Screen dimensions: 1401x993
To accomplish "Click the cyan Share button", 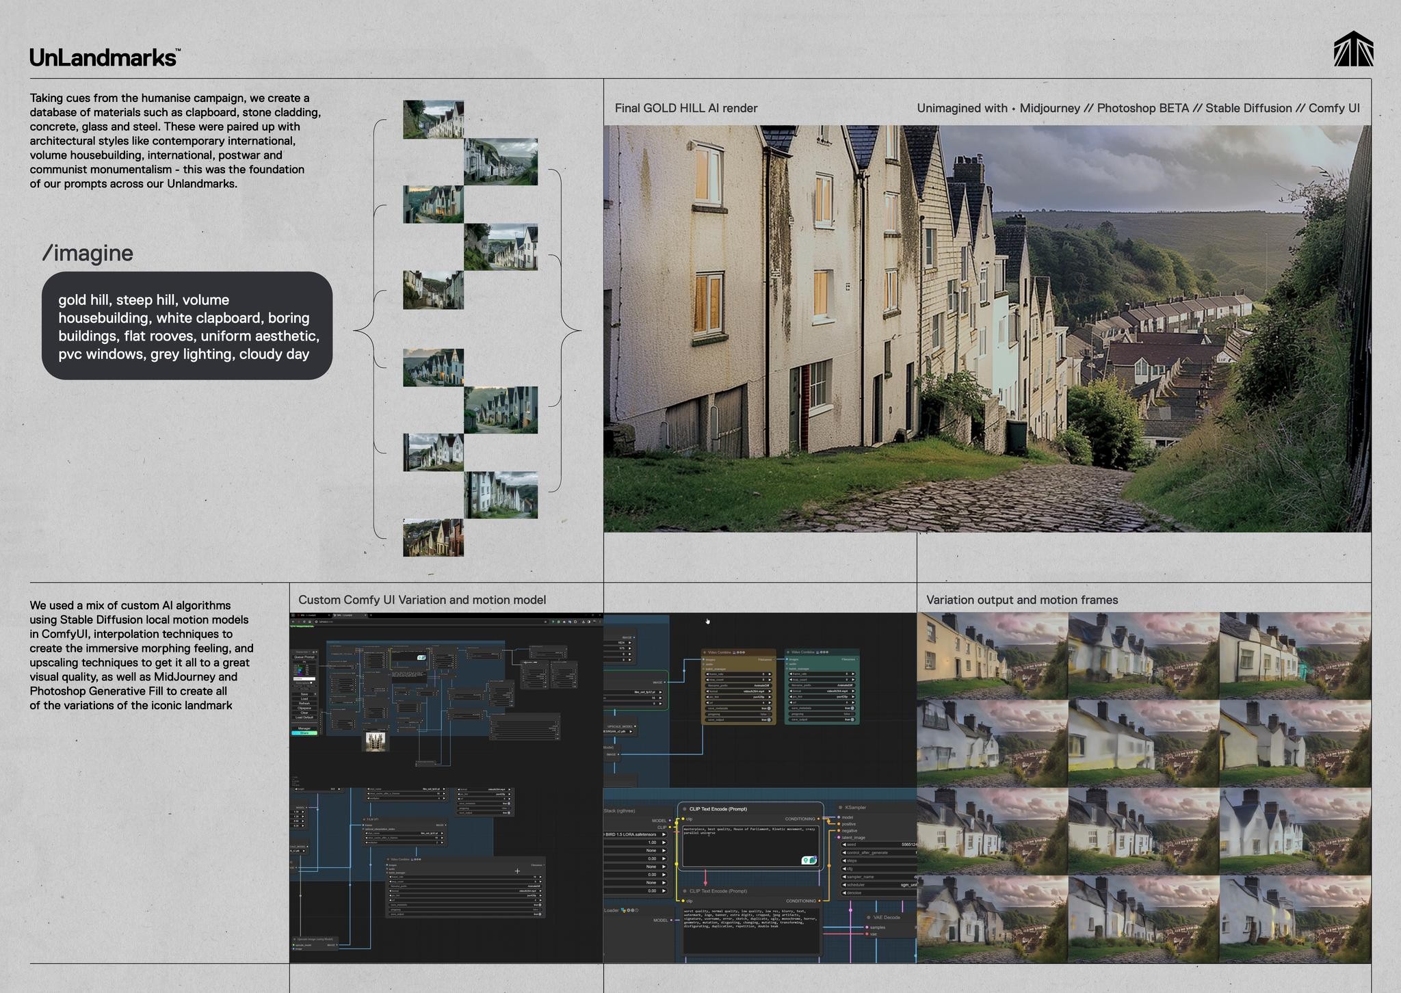I will [x=304, y=733].
